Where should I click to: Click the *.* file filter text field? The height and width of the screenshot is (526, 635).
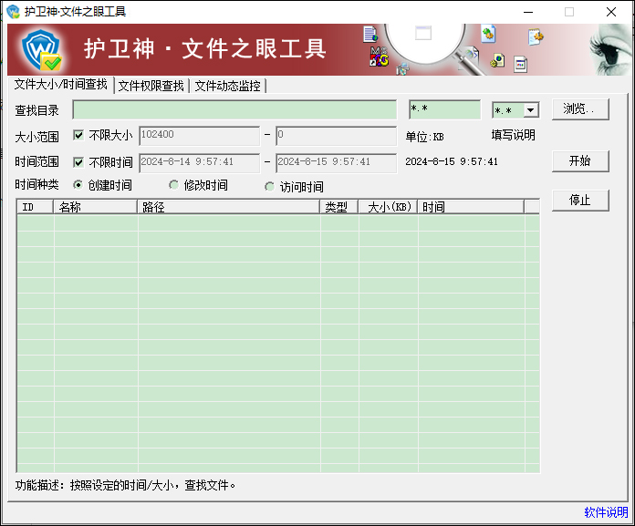[x=444, y=109]
